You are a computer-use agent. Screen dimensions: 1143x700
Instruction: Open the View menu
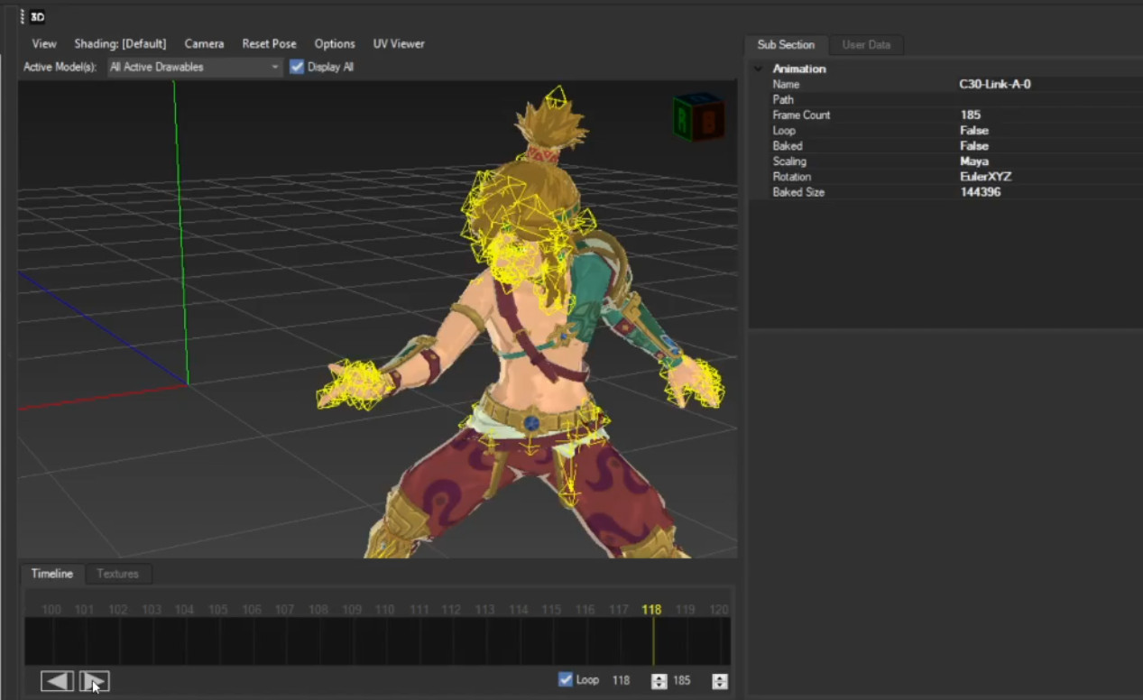[43, 43]
